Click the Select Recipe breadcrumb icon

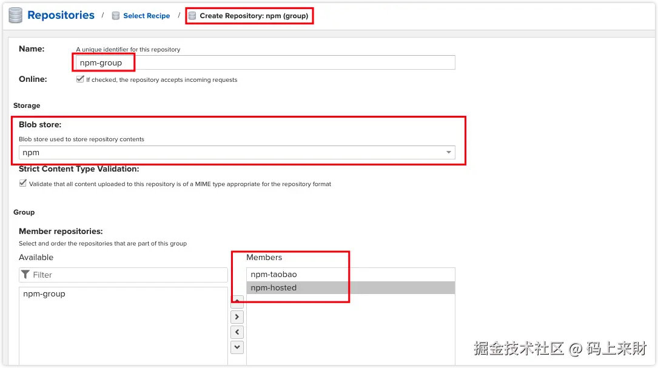coord(115,16)
